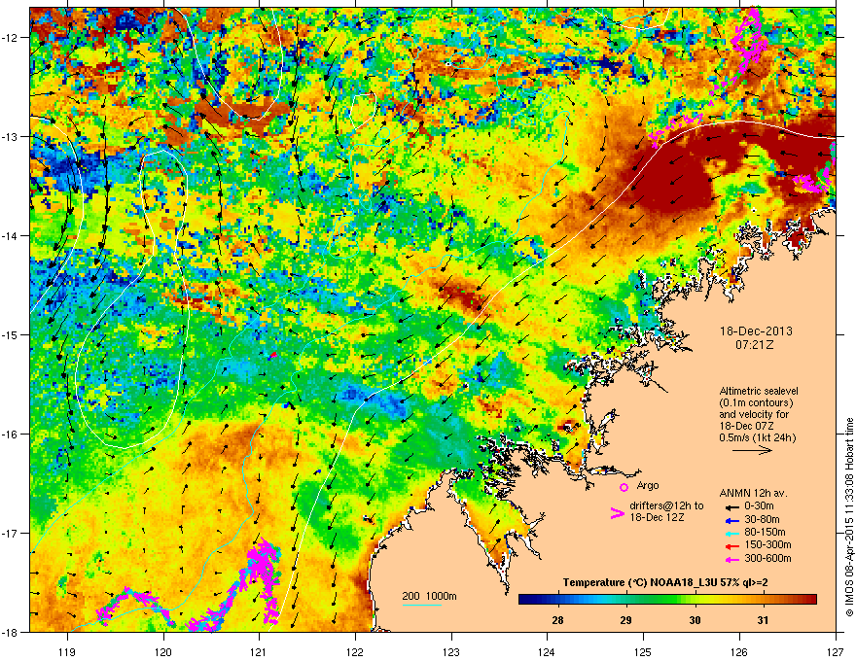The height and width of the screenshot is (661, 856).
Task: Click the 'and velocity for' text
Action: pos(753,414)
